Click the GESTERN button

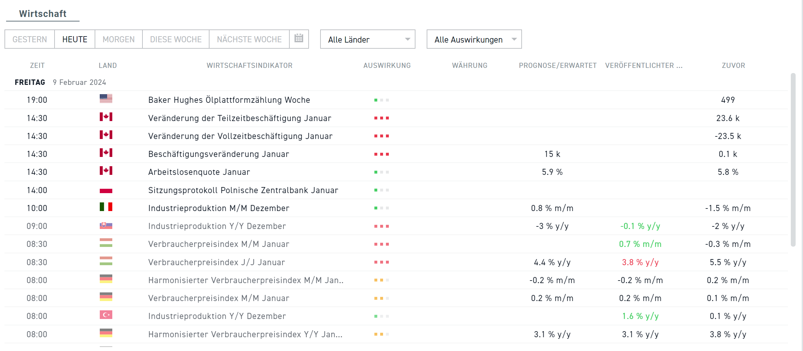click(30, 39)
